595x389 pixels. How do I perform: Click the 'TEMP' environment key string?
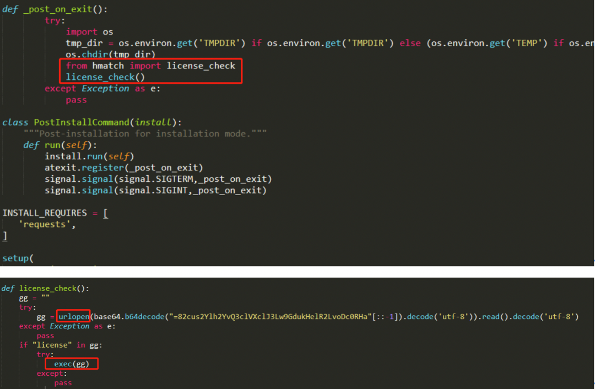(x=526, y=44)
